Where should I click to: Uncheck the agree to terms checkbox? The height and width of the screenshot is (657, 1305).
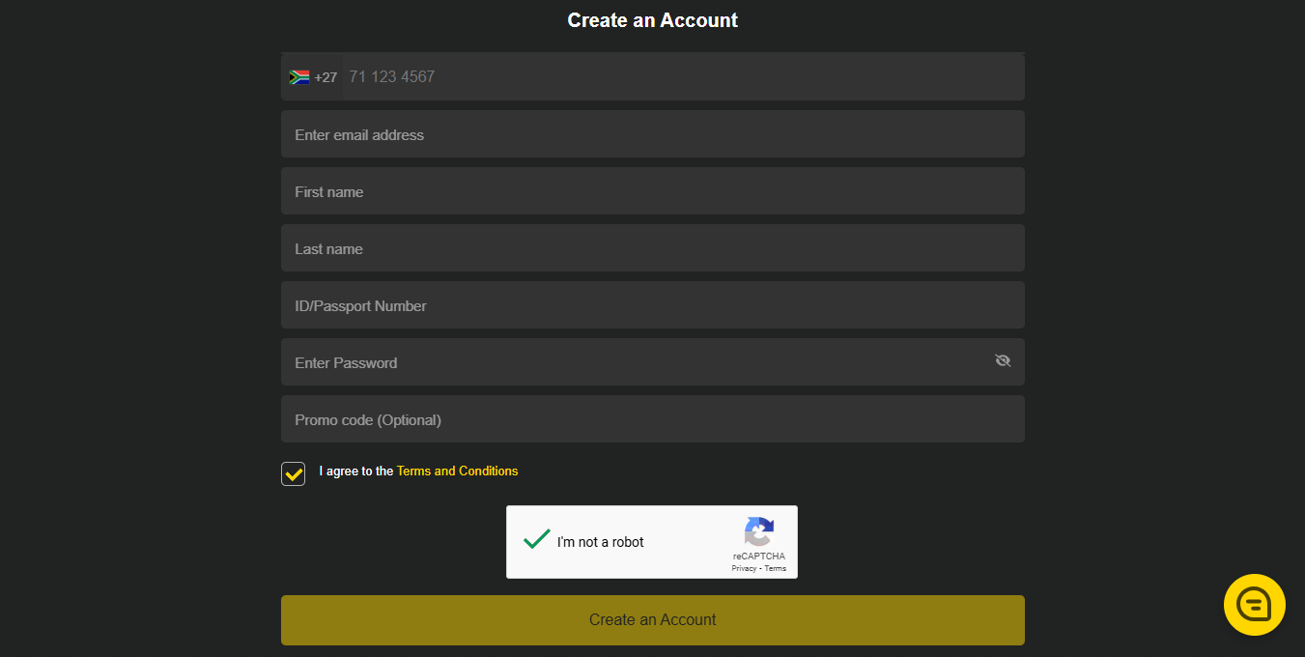[x=293, y=473]
